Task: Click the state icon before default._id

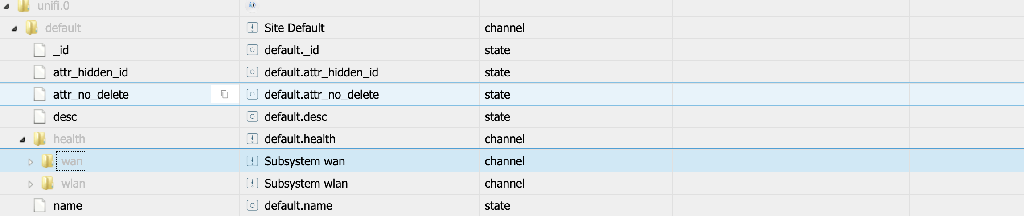Action: [252, 50]
